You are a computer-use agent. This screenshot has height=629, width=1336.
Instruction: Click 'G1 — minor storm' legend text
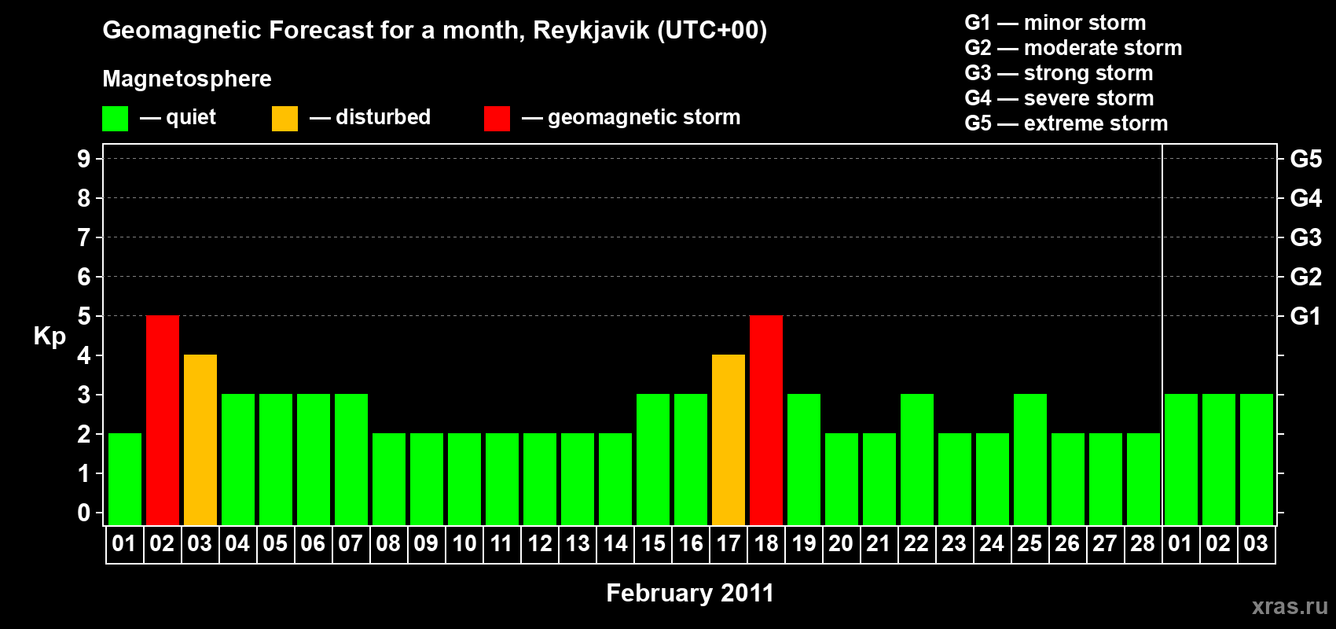pos(1055,23)
